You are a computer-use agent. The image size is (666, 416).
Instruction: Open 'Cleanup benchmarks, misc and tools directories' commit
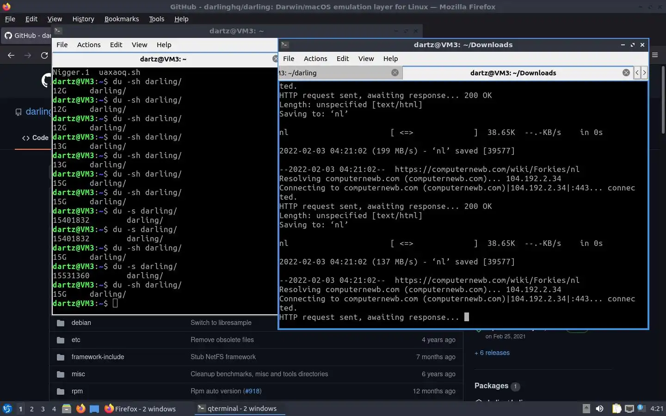(x=259, y=374)
